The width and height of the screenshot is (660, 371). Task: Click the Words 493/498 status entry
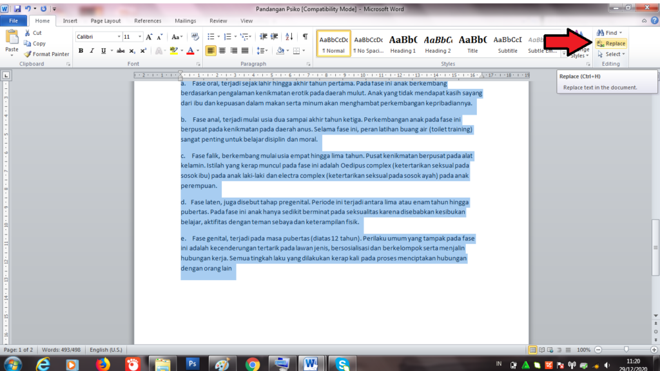(x=61, y=350)
